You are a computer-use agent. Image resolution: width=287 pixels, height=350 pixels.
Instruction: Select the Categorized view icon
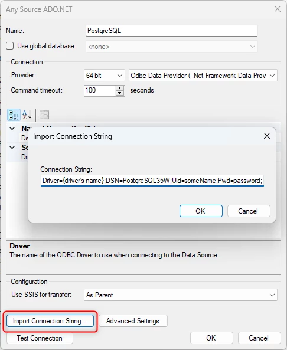(14, 115)
